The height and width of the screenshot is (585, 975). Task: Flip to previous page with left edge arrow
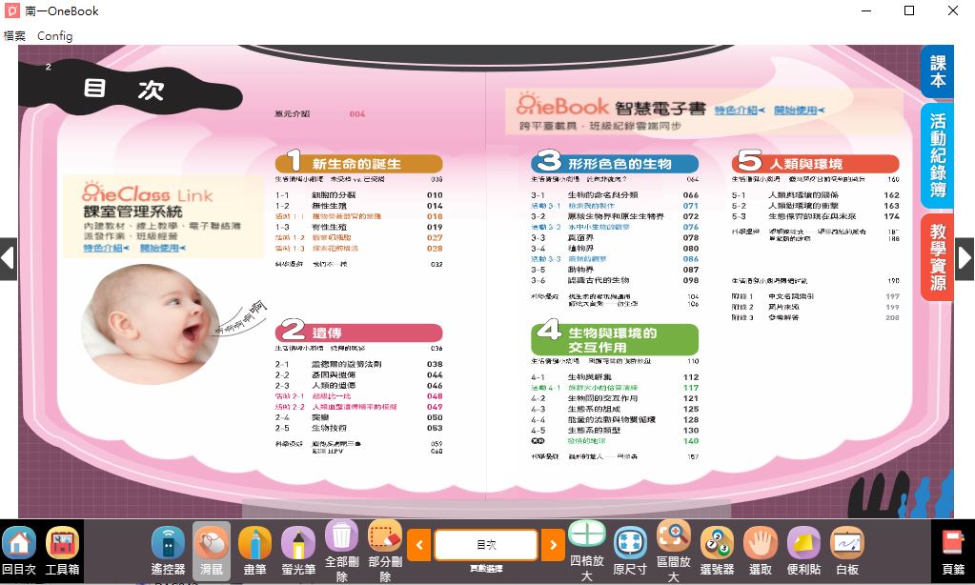point(8,258)
